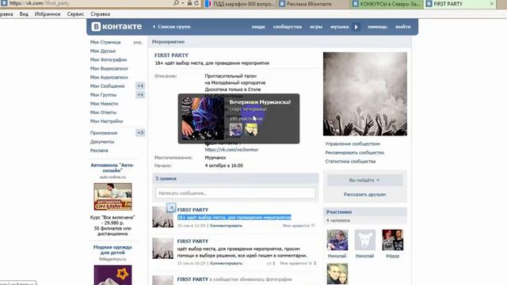Open the Избранное menu
Image resolution: width=507 pixels, height=285 pixels.
(x=48, y=14)
